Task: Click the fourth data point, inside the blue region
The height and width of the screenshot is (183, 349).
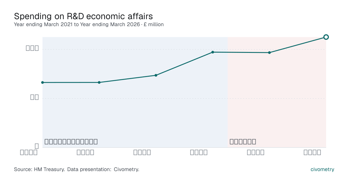Action: [x=213, y=52]
